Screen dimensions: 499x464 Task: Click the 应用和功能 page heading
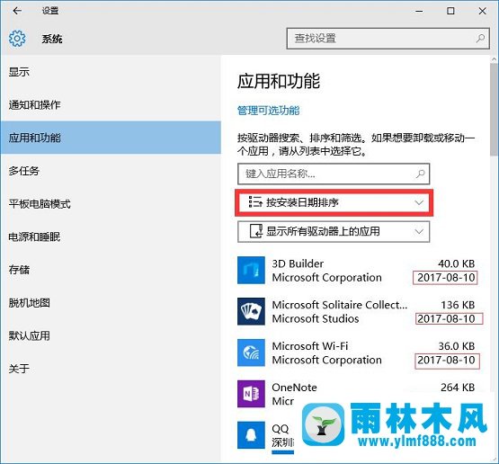(279, 81)
